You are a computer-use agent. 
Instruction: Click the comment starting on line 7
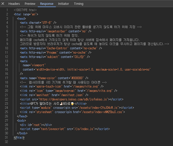(x=49, y=35)
